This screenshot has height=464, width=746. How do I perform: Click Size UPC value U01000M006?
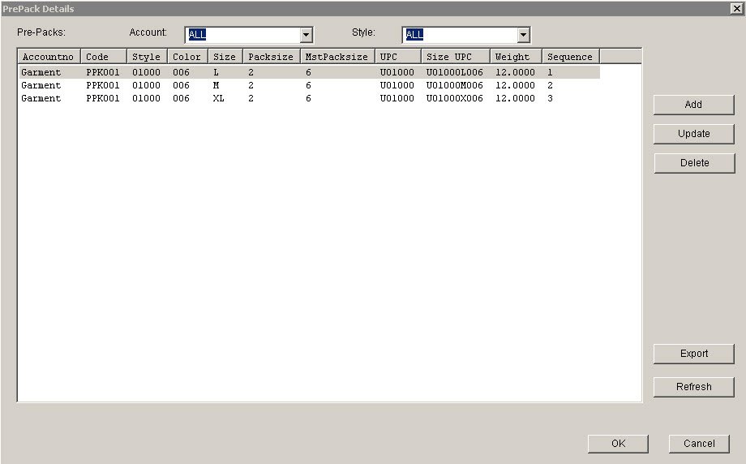[454, 85]
